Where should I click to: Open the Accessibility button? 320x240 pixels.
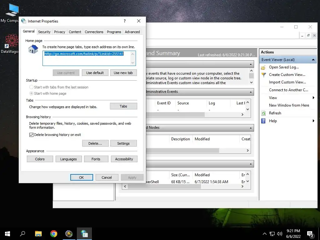click(x=124, y=159)
